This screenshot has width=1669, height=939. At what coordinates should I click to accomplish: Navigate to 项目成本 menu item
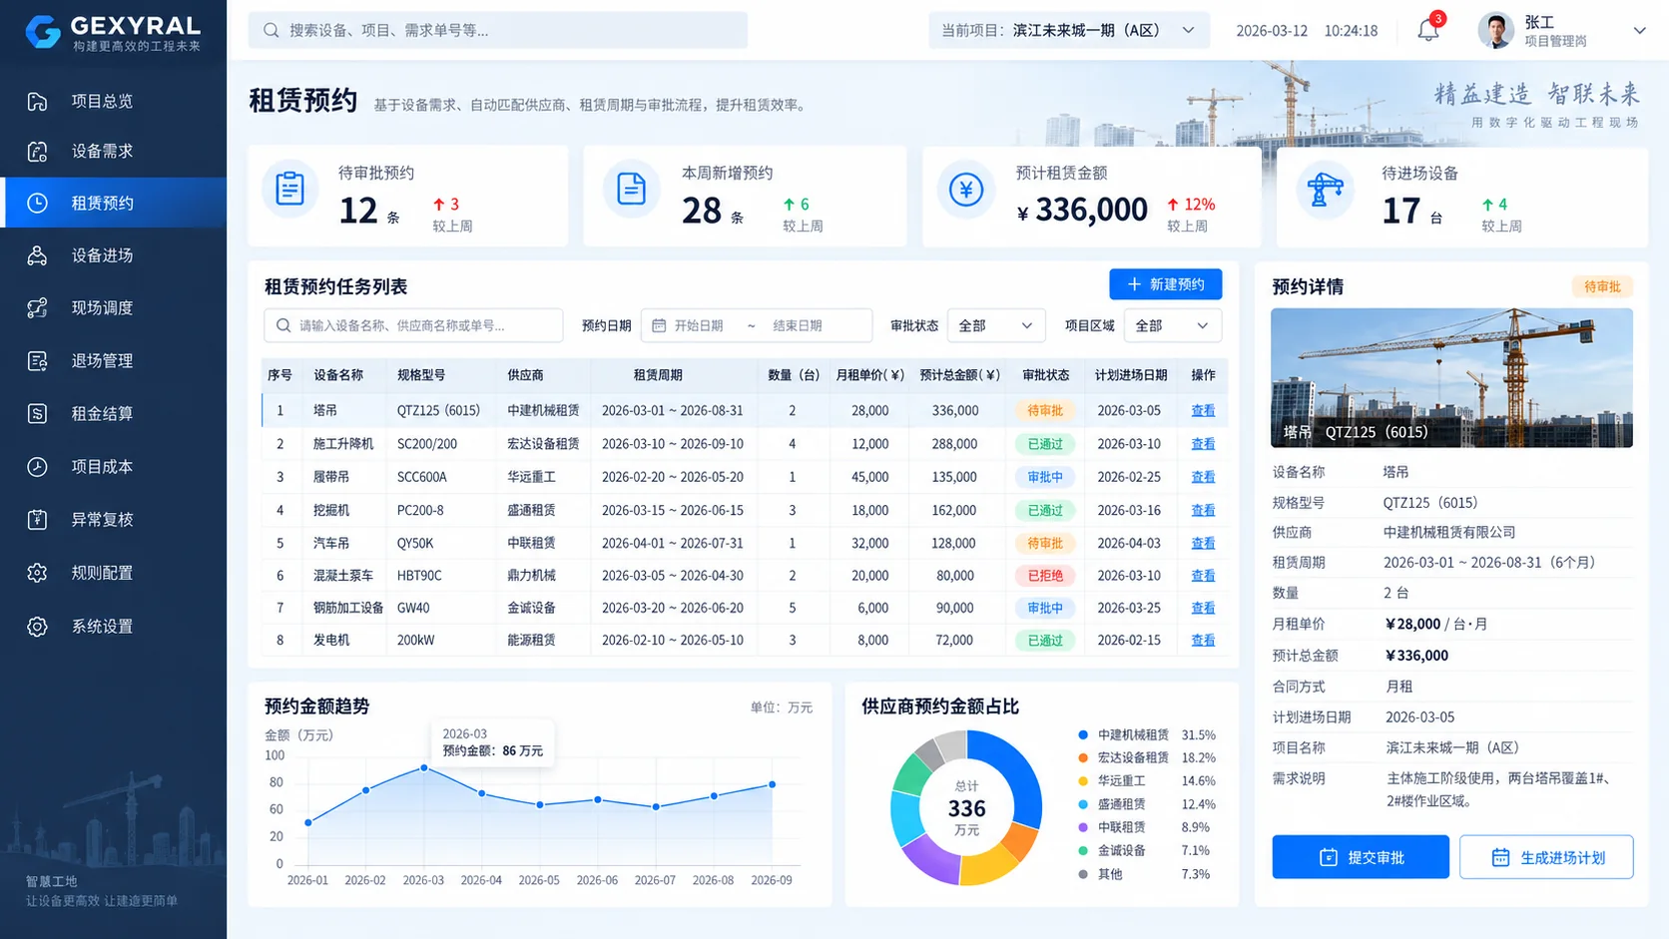[x=114, y=466]
